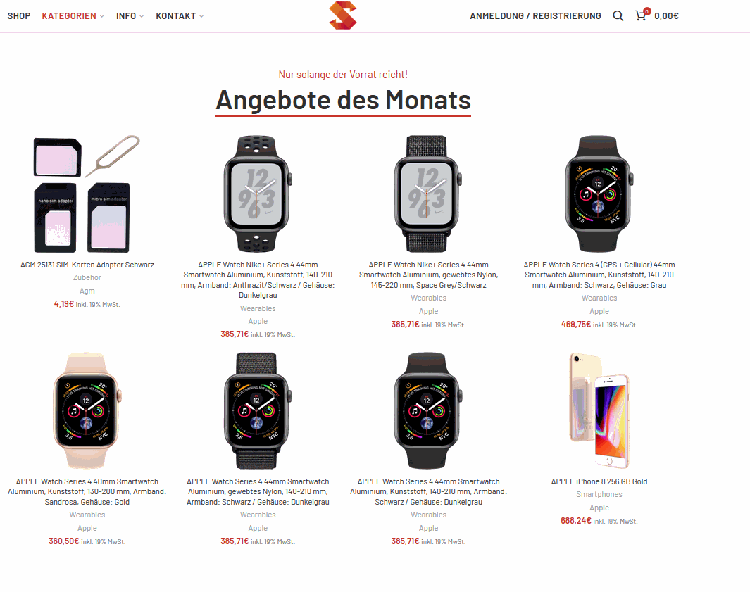The width and height of the screenshot is (750, 592).
Task: Open the iPhone 8 Gold product image
Action: tap(599, 411)
